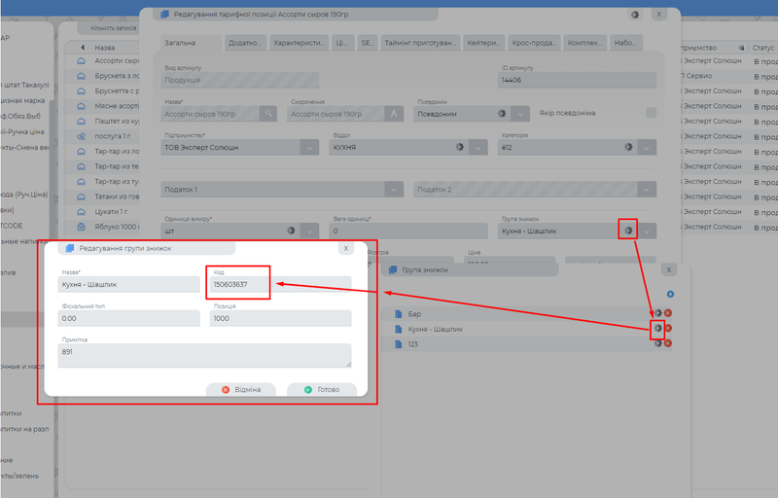Image resolution: width=778 pixels, height=498 pixels.
Task: Add new discount group with plus icon
Action: [x=669, y=294]
